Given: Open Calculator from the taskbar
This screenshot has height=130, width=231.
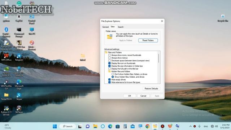Looking at the screenshot, I should tap(125, 126).
